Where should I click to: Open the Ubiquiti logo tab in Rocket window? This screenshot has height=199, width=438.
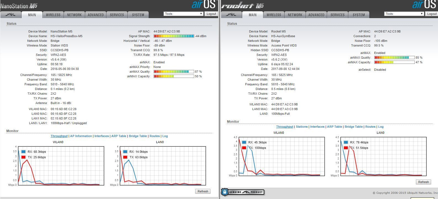(x=231, y=15)
